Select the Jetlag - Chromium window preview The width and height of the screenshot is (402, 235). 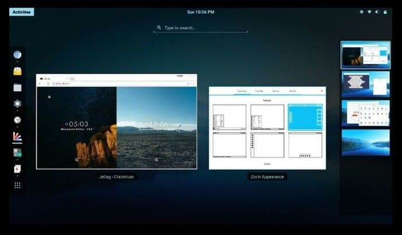pyautogui.click(x=117, y=122)
